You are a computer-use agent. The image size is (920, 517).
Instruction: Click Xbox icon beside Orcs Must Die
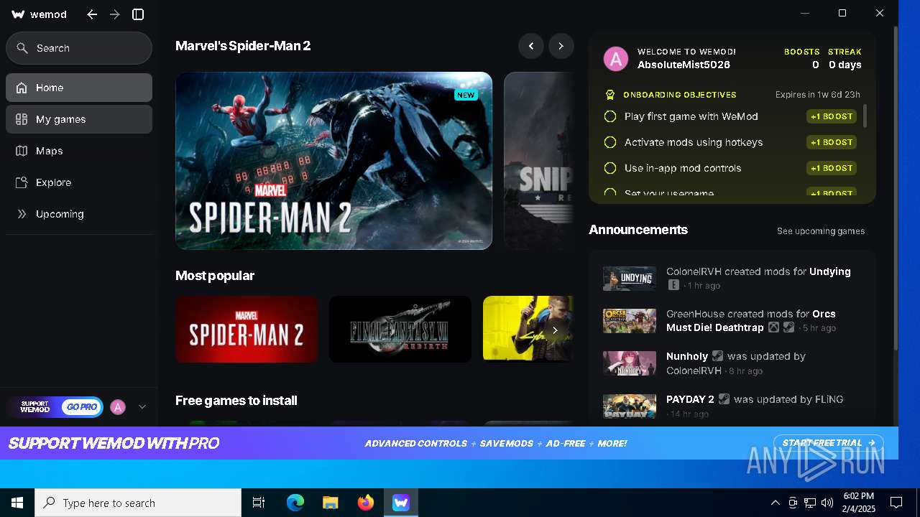[x=773, y=327]
